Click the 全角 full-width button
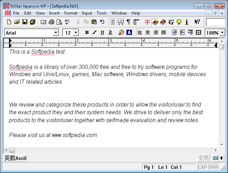Viewport: 228px width, 173px height. click(203, 158)
